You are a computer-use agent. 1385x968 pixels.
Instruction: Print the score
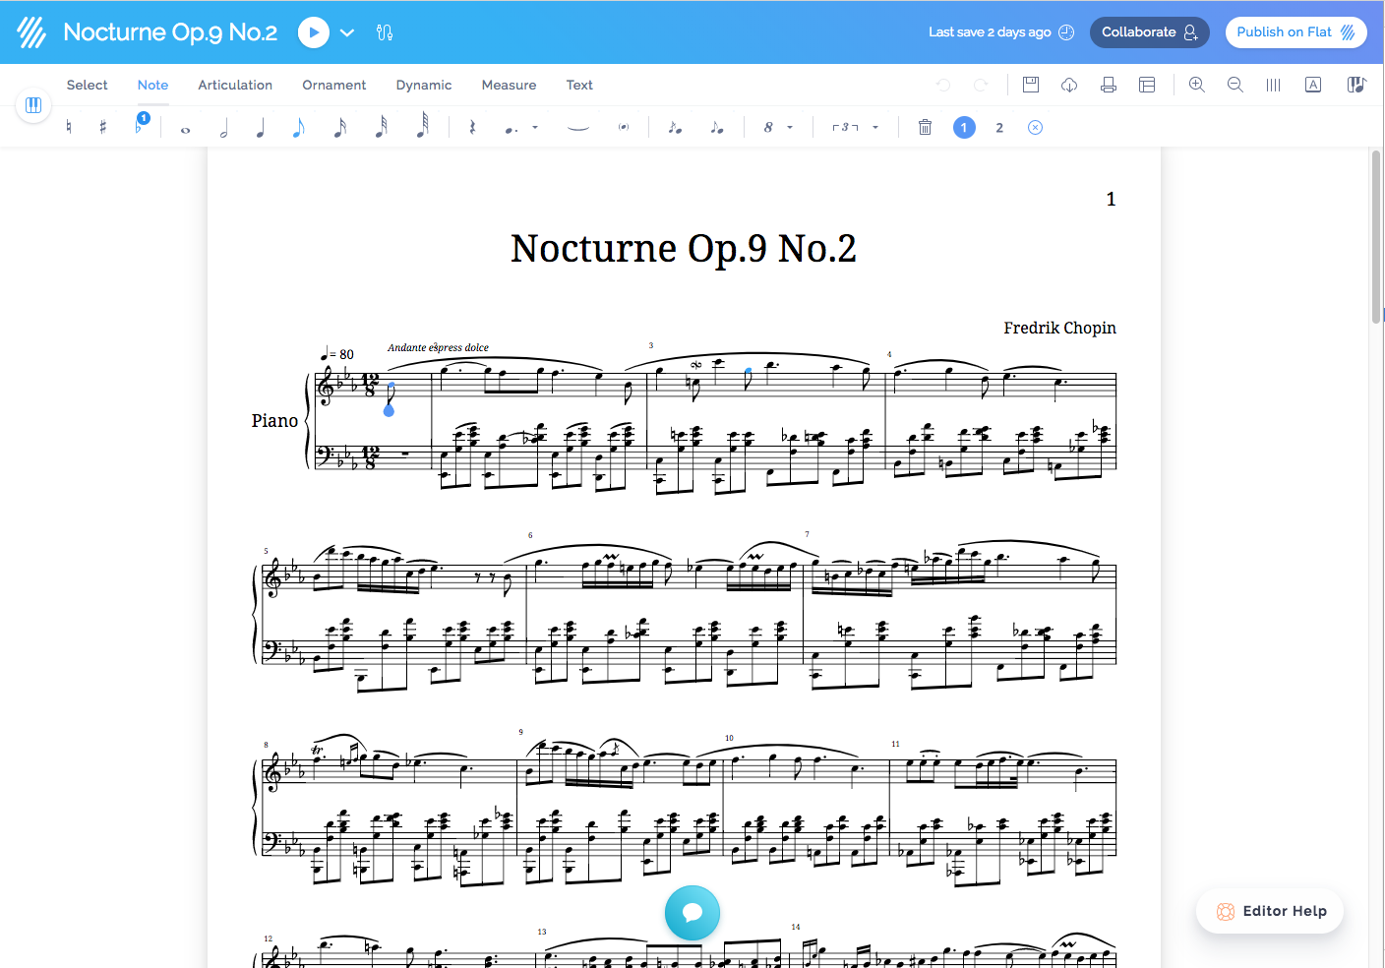click(x=1109, y=85)
